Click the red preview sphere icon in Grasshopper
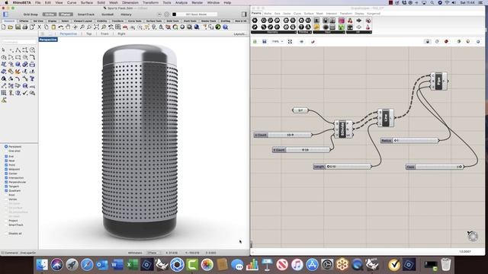This screenshot has width=488, height=274. [446, 42]
